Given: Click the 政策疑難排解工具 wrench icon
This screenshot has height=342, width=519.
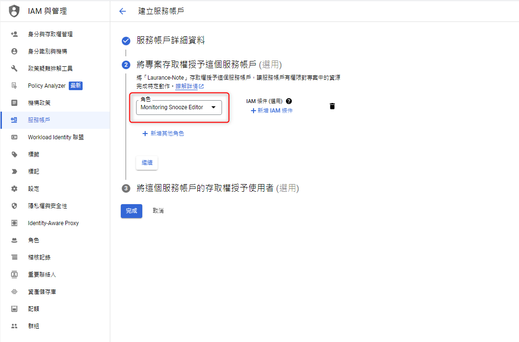Looking at the screenshot, I should pos(14,69).
